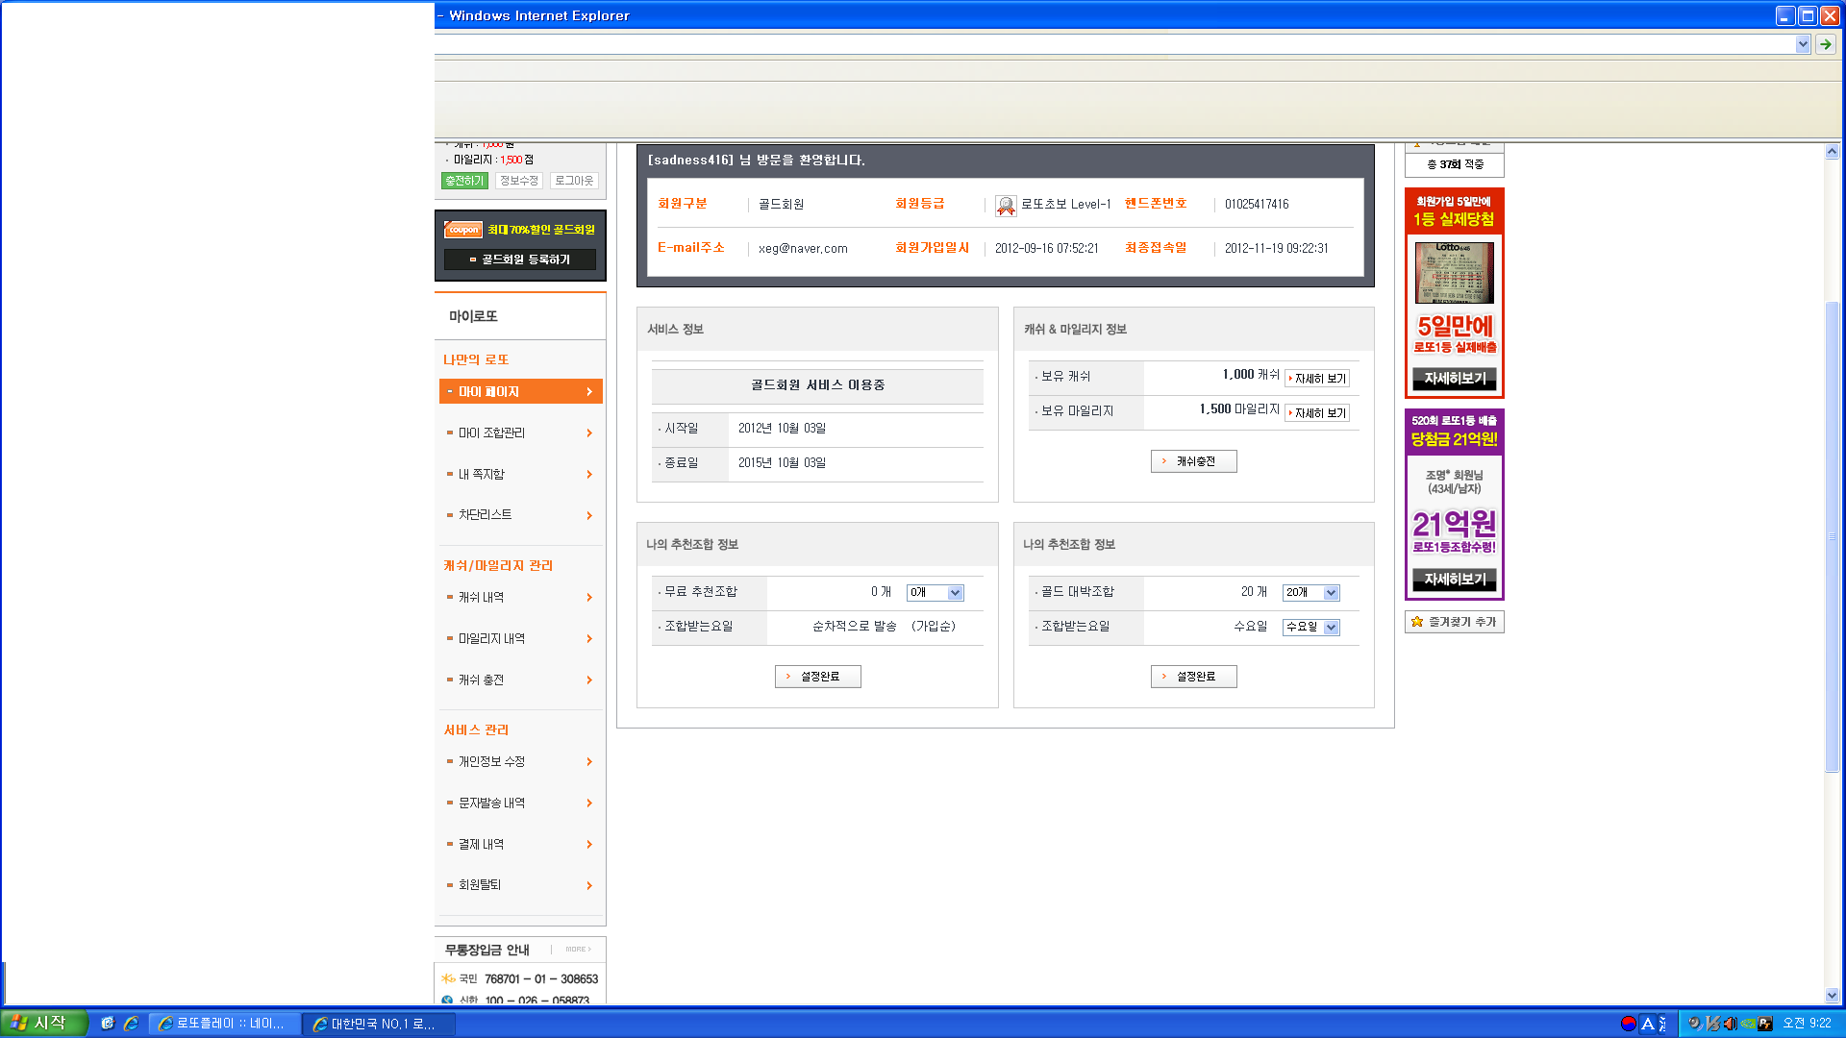The image size is (1846, 1038).
Task: Expand the address bar history dropdown
Action: (x=1802, y=44)
